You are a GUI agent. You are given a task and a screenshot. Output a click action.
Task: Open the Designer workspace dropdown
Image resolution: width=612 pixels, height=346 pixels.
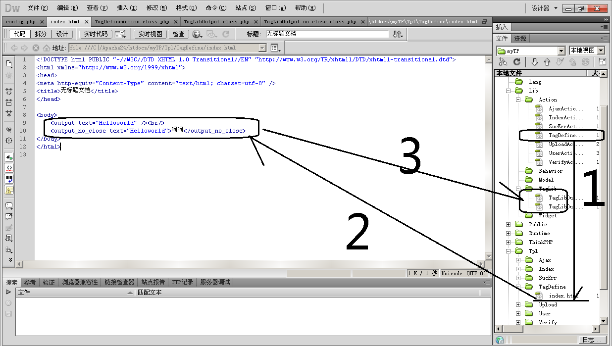click(545, 8)
